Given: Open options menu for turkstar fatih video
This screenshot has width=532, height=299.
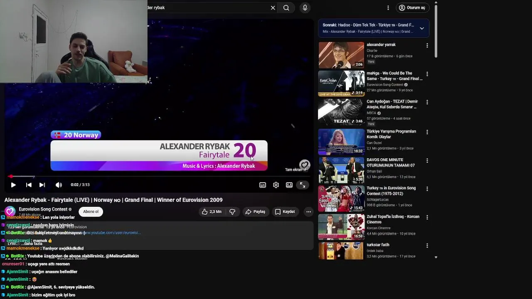Looking at the screenshot, I should (427, 245).
